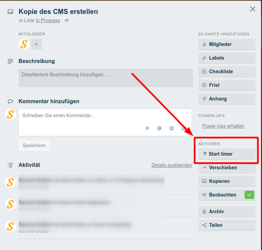The width and height of the screenshot is (262, 250).
Task: Click the Beschreibung heading
Action: [x=37, y=61]
